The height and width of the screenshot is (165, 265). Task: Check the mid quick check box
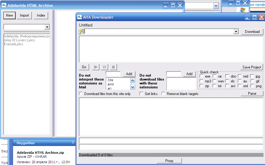pos(240,76)
